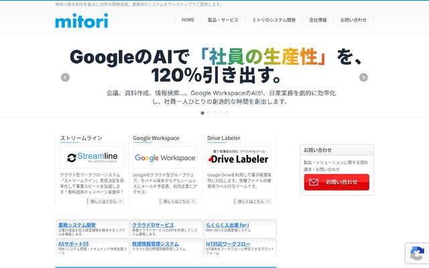Open the 業務システム開発 link
The image size is (429, 268).
tap(77, 225)
